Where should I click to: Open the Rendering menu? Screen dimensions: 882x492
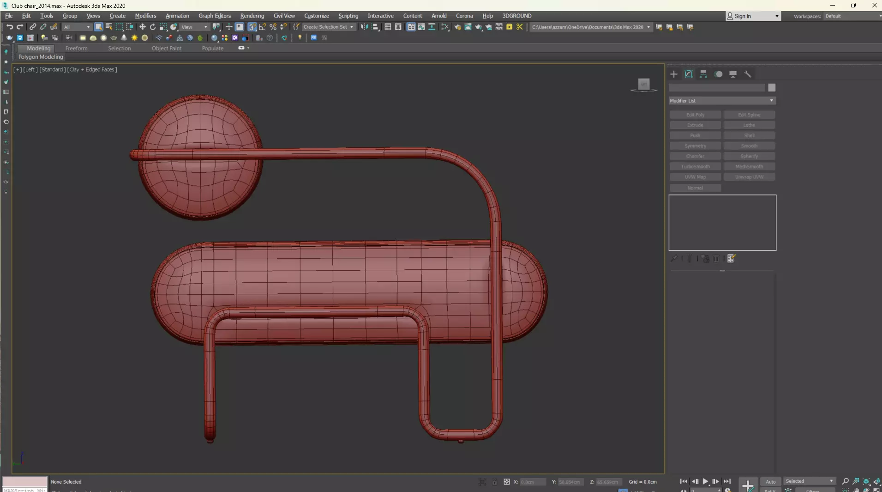click(252, 16)
